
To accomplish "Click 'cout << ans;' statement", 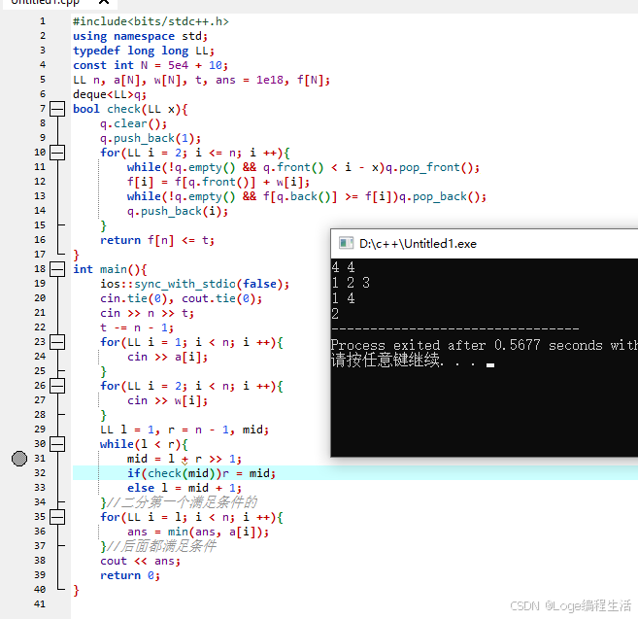I will [140, 561].
